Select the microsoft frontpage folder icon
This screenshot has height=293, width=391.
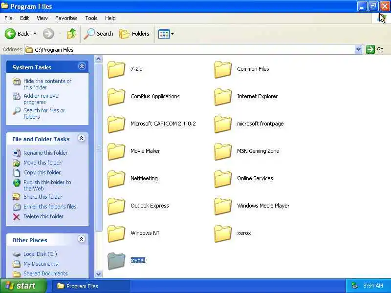tap(223, 125)
